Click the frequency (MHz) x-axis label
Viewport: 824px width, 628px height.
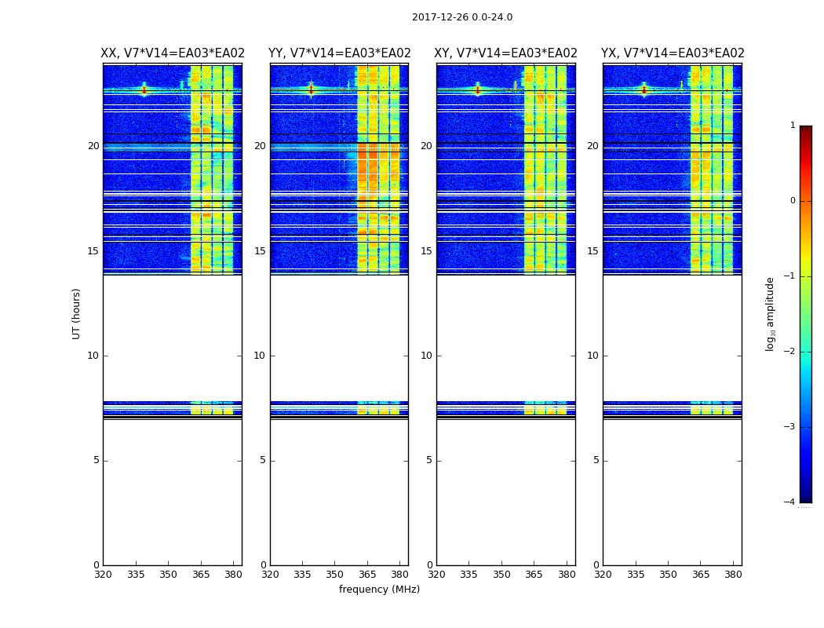tap(379, 589)
